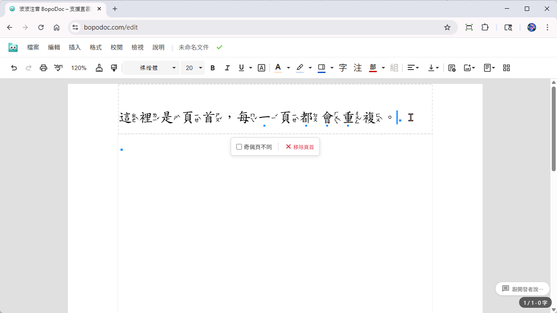This screenshot has width=557, height=313.
Task: Expand the highlight color dropdown arrow
Action: [310, 68]
